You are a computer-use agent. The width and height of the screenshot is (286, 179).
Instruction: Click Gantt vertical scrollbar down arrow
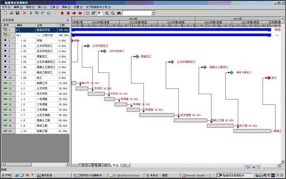pyautogui.click(x=282, y=161)
